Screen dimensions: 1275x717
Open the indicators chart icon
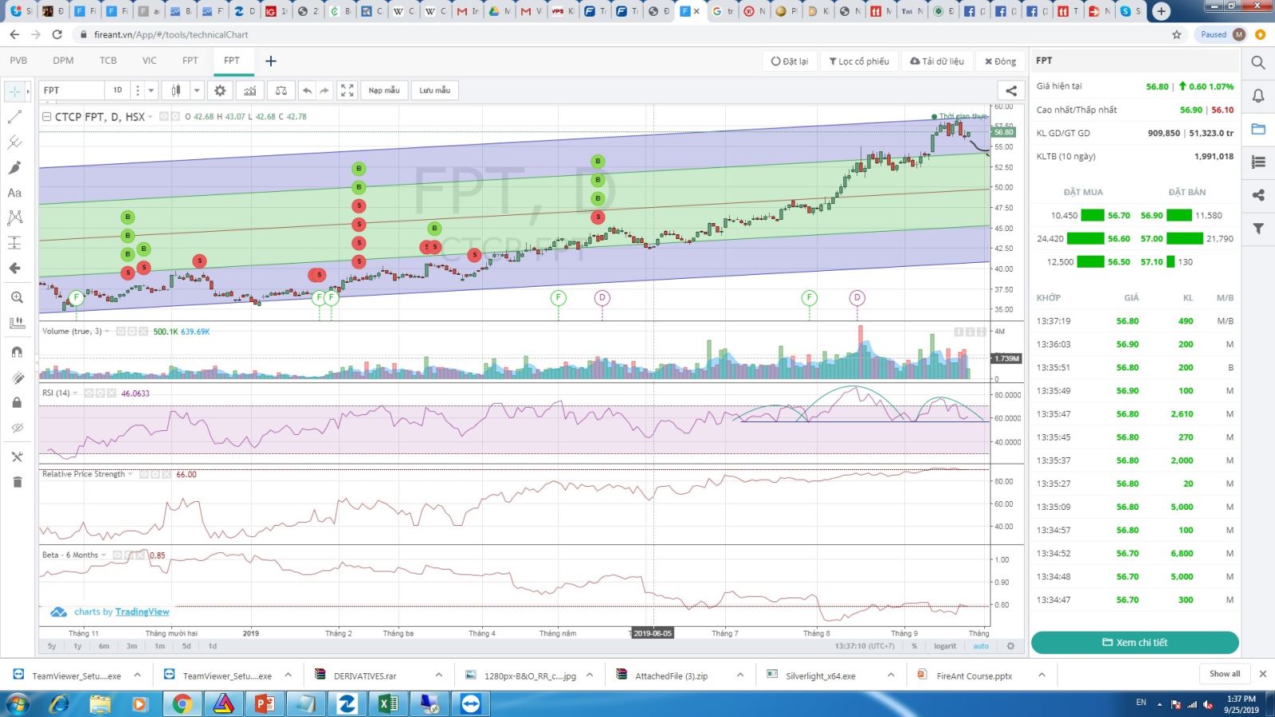point(250,90)
